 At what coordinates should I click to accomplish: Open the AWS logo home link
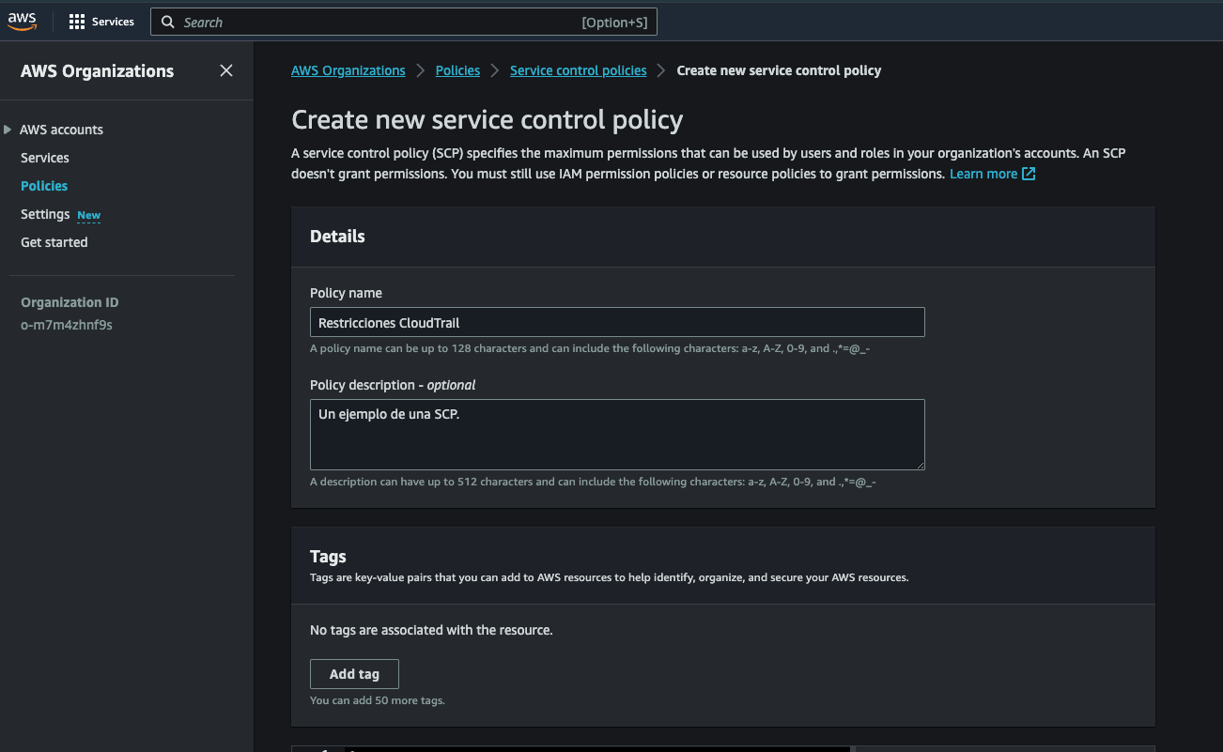click(x=23, y=22)
